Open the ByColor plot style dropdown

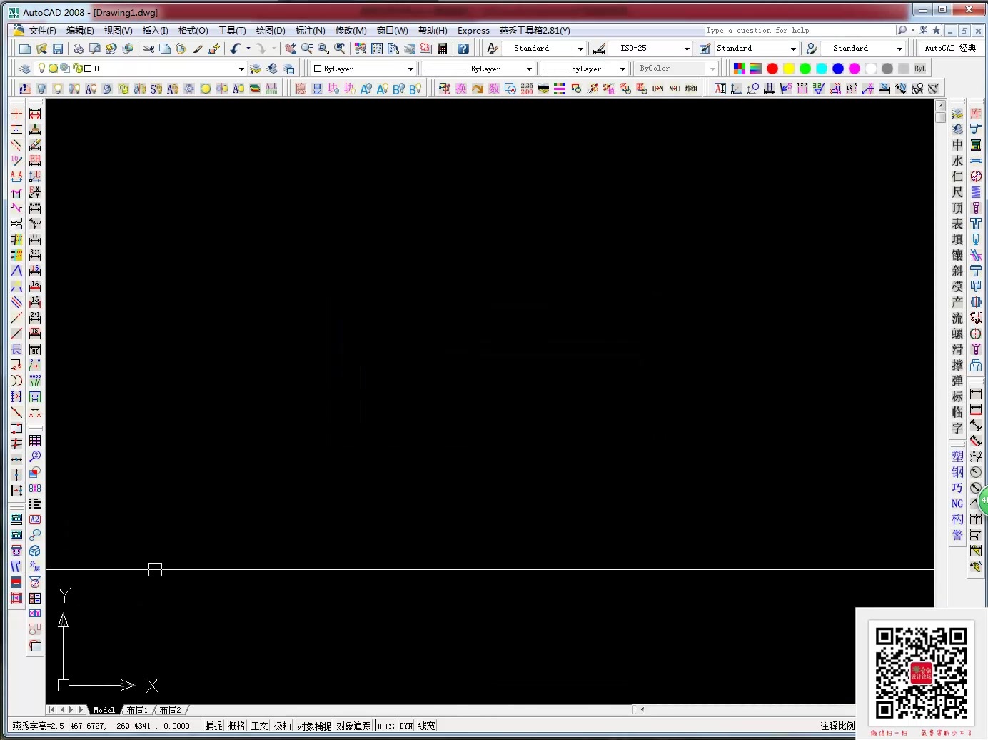click(x=712, y=69)
